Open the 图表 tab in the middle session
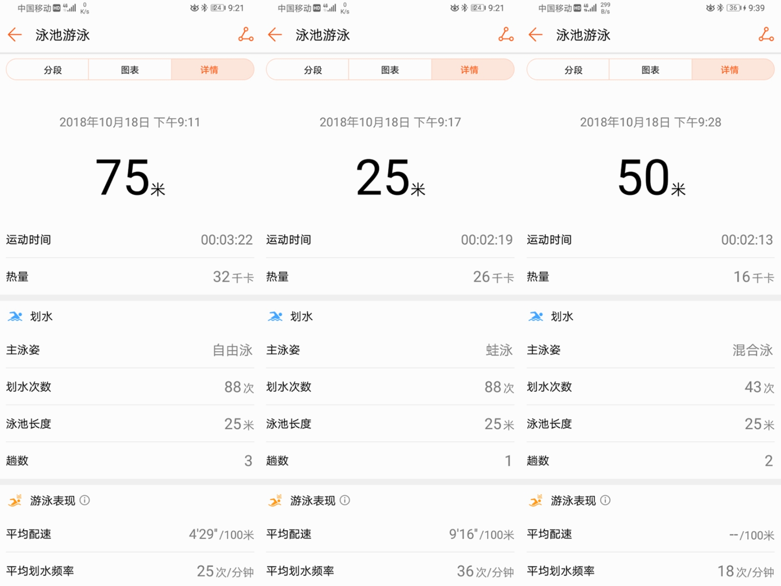The width and height of the screenshot is (781, 586). (390, 69)
